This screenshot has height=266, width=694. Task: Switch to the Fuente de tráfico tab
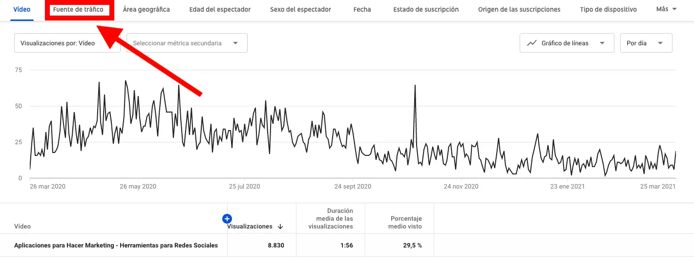click(x=78, y=10)
